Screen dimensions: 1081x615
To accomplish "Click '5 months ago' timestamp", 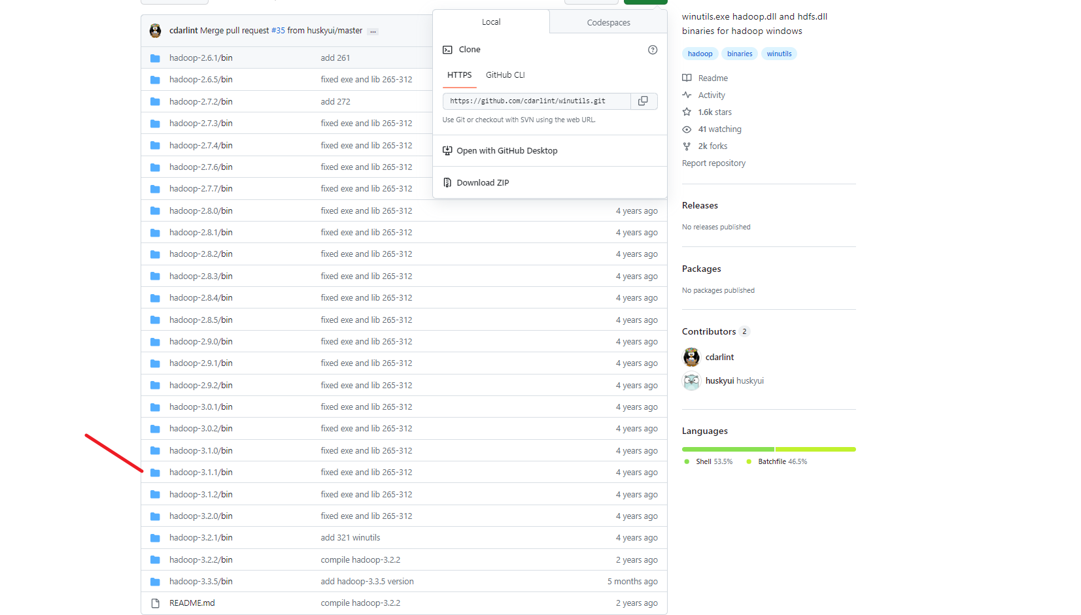I will pos(632,582).
